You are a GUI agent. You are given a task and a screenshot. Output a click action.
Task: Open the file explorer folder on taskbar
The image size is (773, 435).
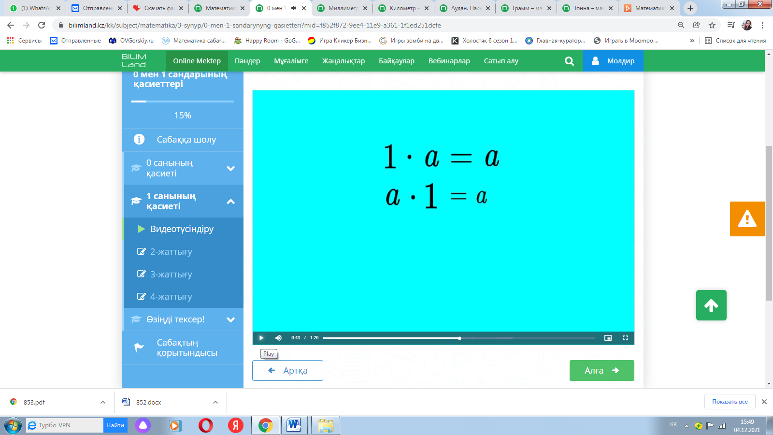click(326, 425)
